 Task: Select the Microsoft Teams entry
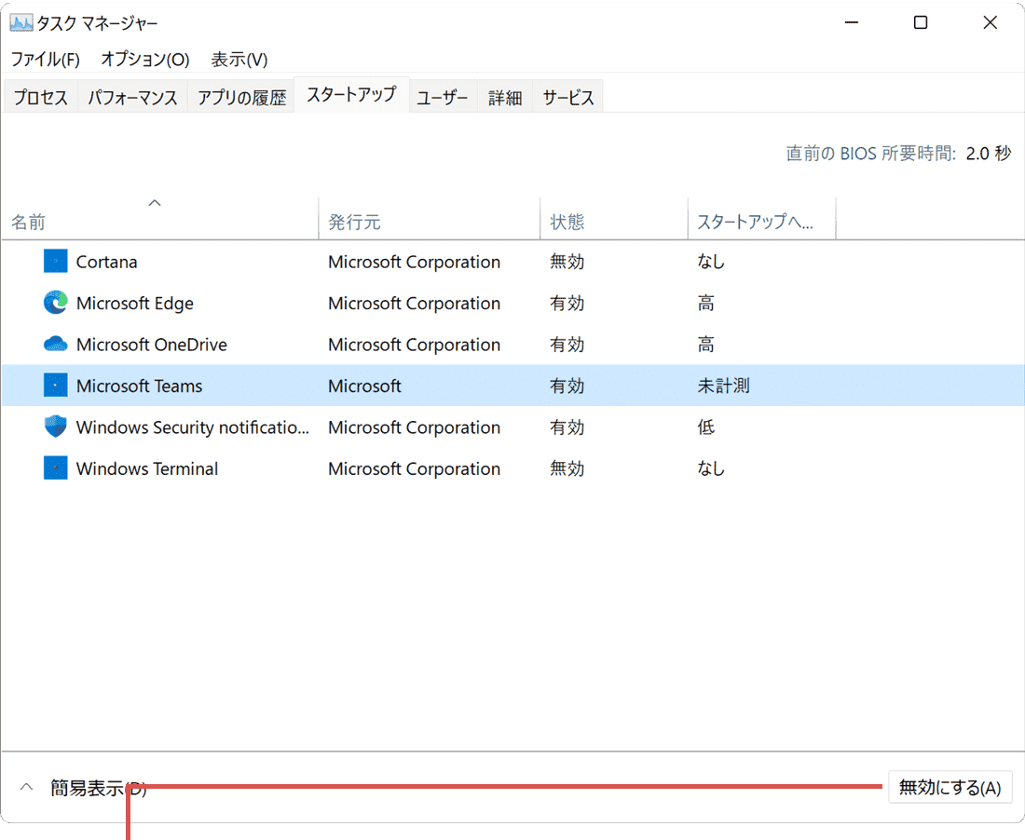[x=139, y=386]
